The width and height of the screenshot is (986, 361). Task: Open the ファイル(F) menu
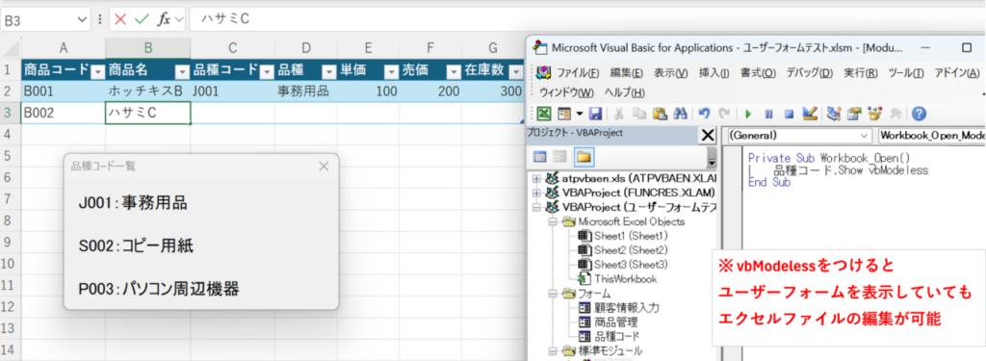point(578,73)
